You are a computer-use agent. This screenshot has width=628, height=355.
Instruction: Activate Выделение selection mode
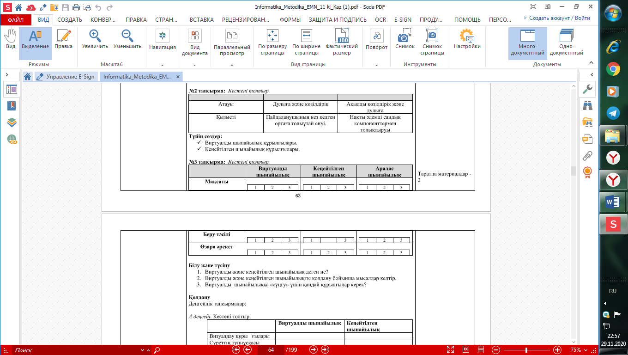tap(35, 40)
